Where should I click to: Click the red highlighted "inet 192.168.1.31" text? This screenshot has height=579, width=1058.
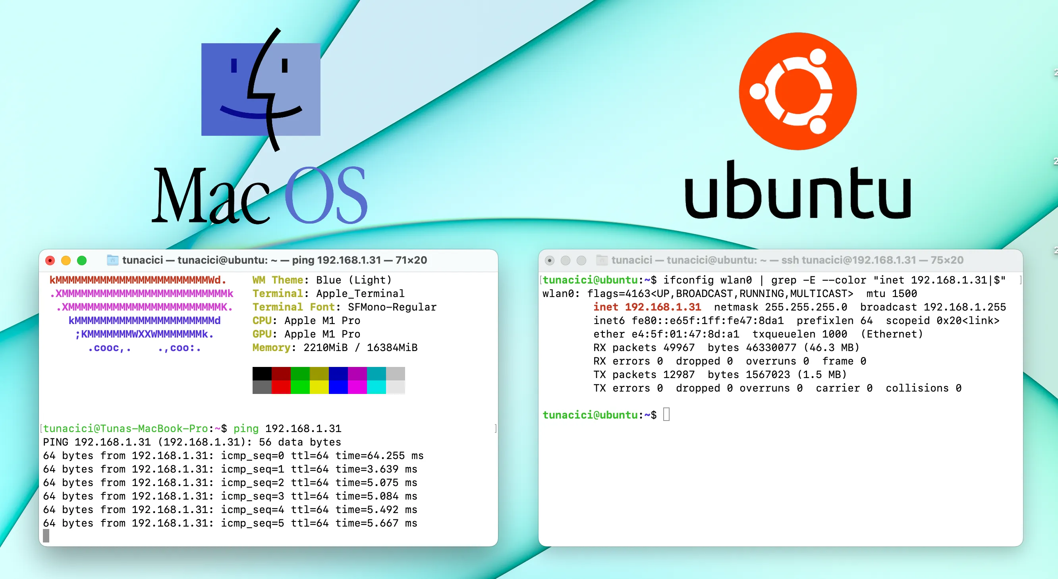click(x=647, y=307)
